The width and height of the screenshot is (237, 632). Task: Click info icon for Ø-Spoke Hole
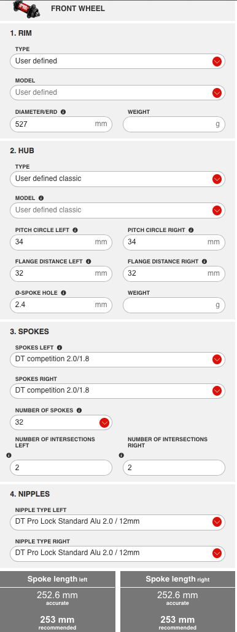click(64, 293)
